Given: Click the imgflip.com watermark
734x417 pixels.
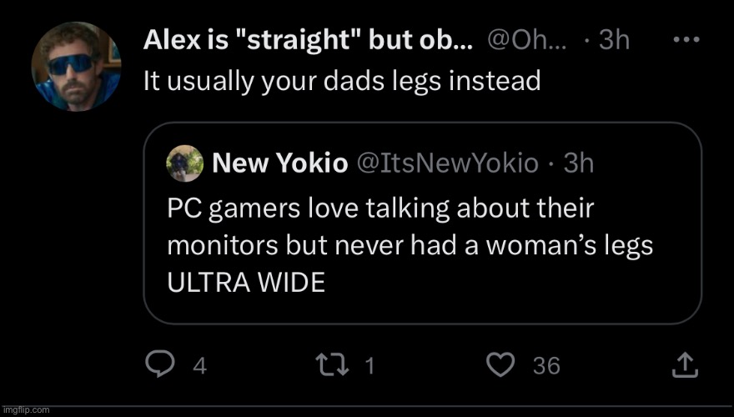Looking at the screenshot, I should (x=26, y=410).
